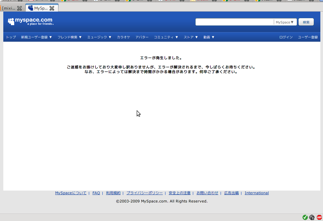The width and height of the screenshot is (323, 221).
Task: Select the MySp... tab
Action: (x=41, y=8)
